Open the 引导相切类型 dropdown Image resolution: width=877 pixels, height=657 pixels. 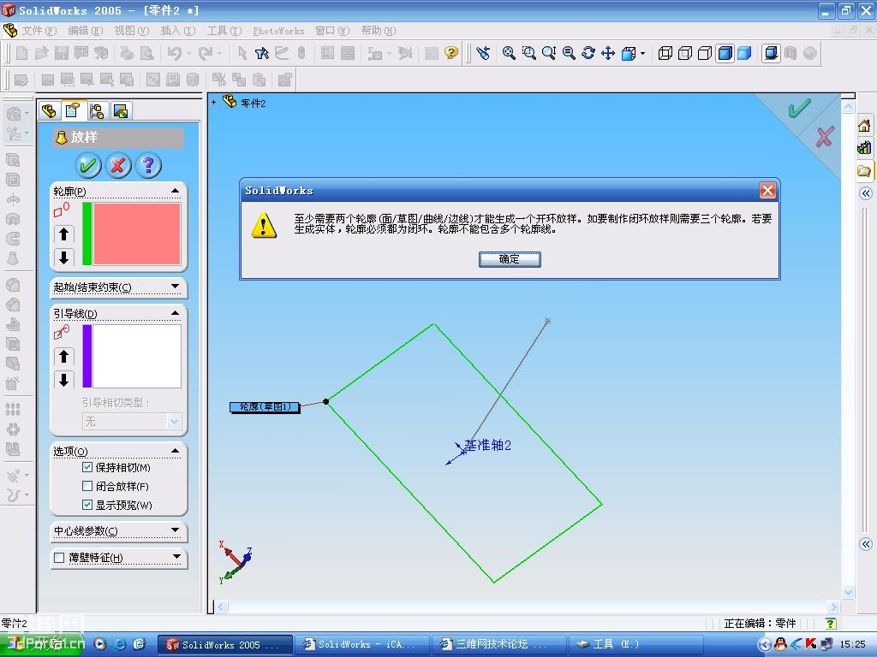(174, 421)
